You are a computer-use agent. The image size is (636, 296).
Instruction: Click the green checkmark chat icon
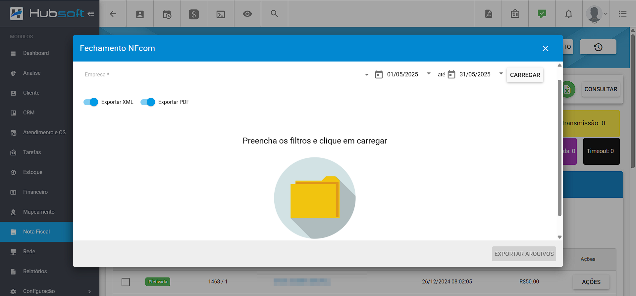(x=542, y=14)
